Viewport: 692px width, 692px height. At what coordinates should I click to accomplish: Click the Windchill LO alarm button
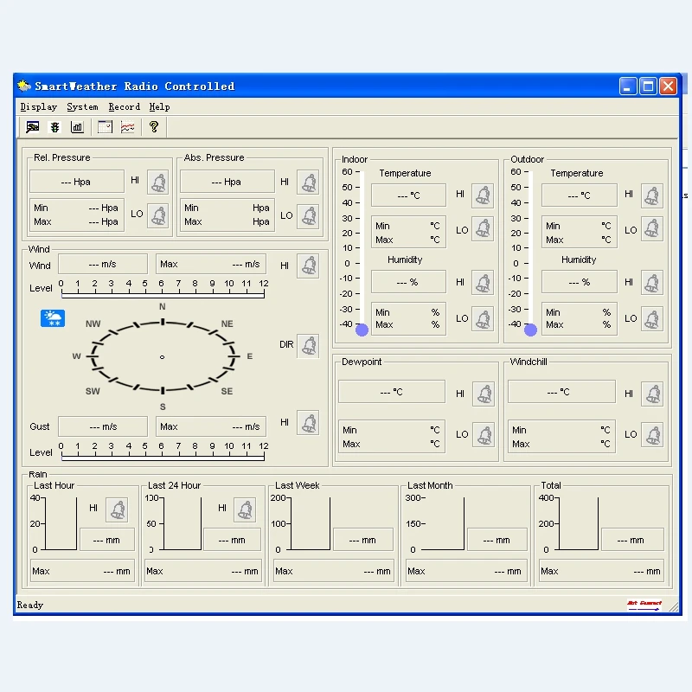652,434
